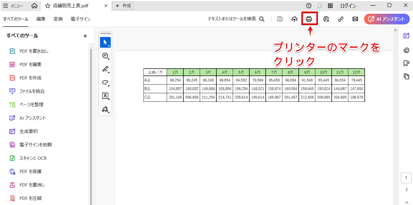Select PDF を圧縮 tool
Screen dimensions: 413x205
click(25, 198)
